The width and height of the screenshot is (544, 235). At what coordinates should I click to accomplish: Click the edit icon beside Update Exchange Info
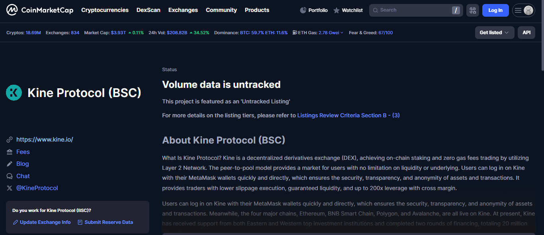point(16,222)
